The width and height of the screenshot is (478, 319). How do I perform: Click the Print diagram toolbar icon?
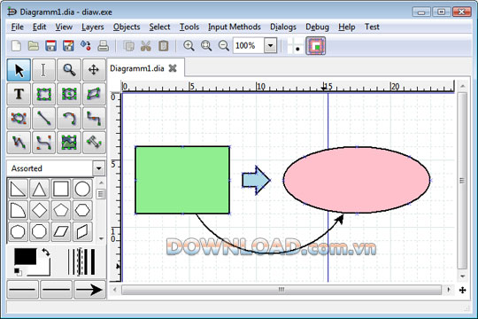(103, 46)
